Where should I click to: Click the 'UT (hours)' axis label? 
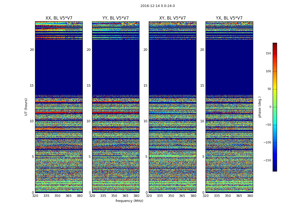tap(26, 107)
